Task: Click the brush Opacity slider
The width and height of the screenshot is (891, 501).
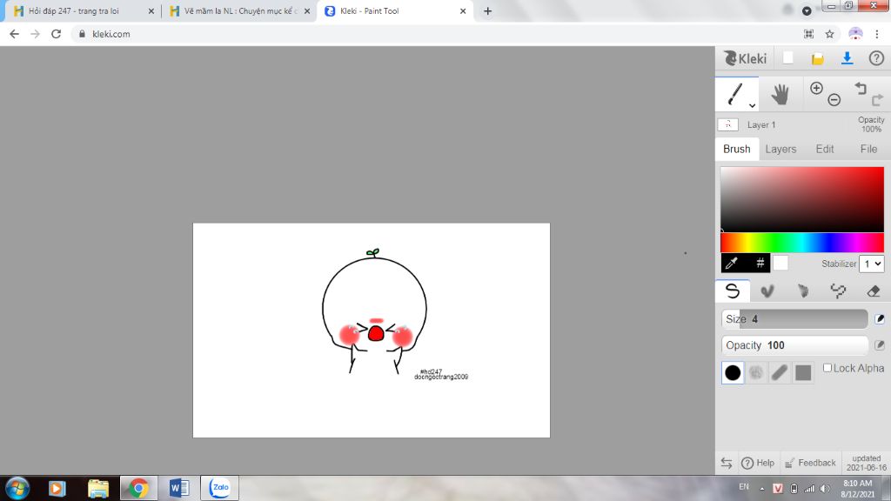Action: 794,344
